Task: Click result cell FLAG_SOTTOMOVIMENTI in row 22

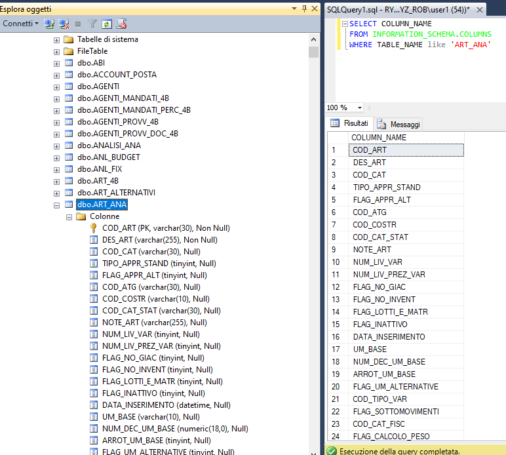Action: click(x=406, y=412)
